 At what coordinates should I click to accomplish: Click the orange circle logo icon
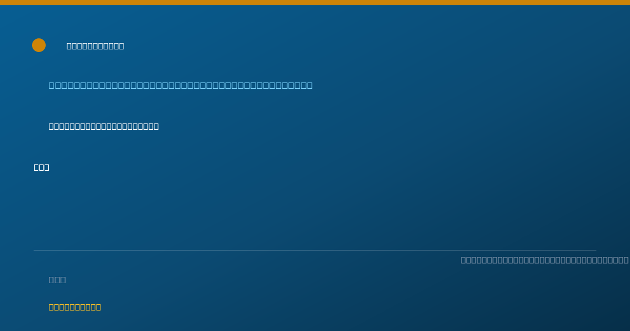point(39,45)
